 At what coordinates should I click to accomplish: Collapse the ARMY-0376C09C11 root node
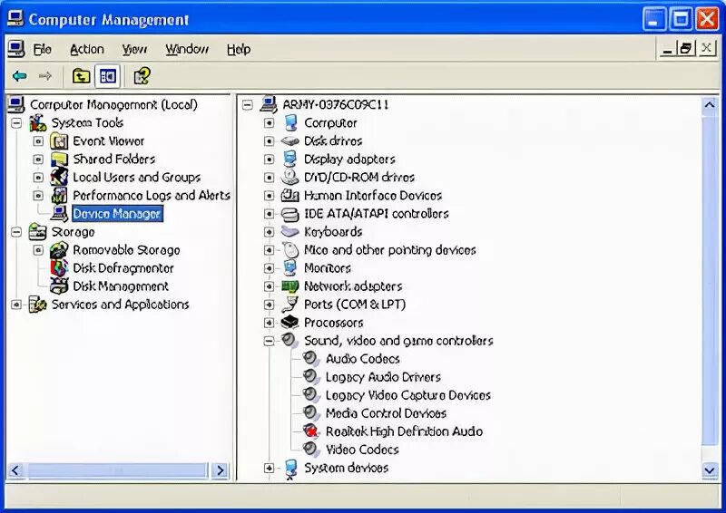(247, 105)
